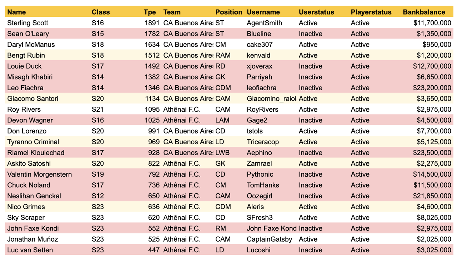This screenshot has width=457, height=258.
Task: Select Riamel Kloulechad's LWB position cell
Action: 229,153
